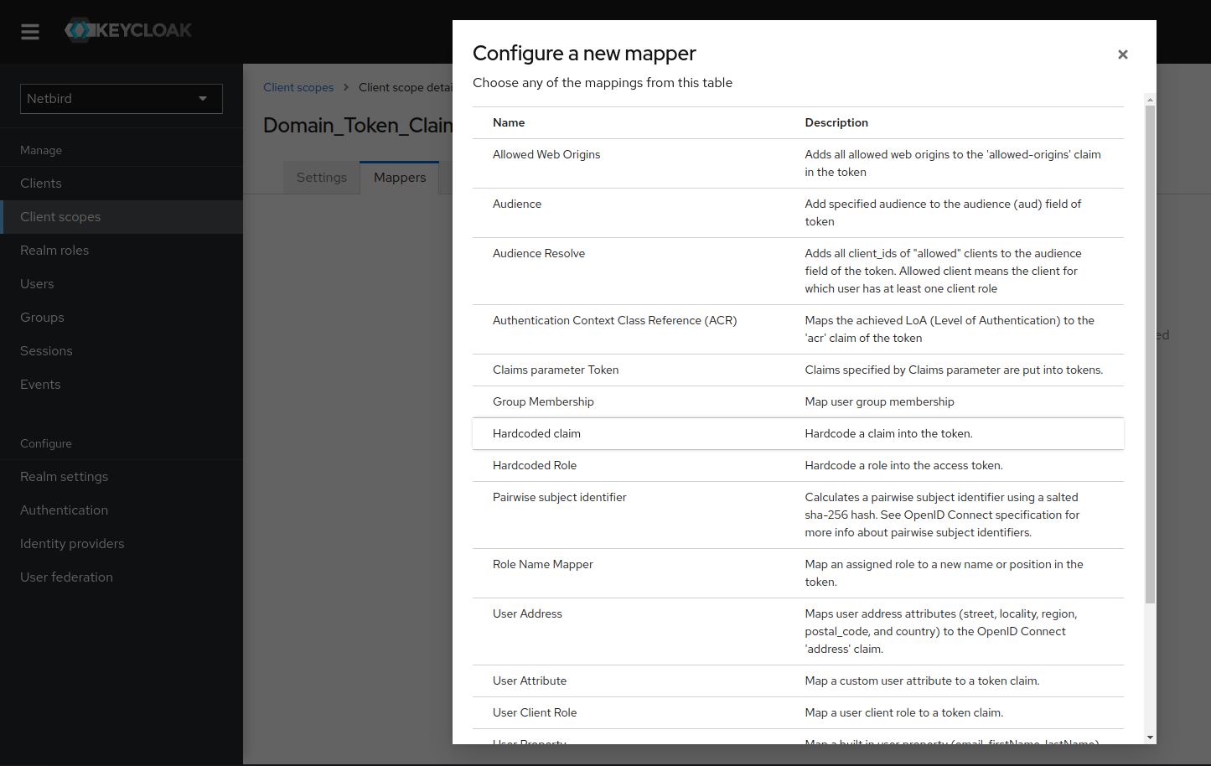Image resolution: width=1211 pixels, height=766 pixels.
Task: Pick the Role Name Mapper entry
Action: pos(543,565)
